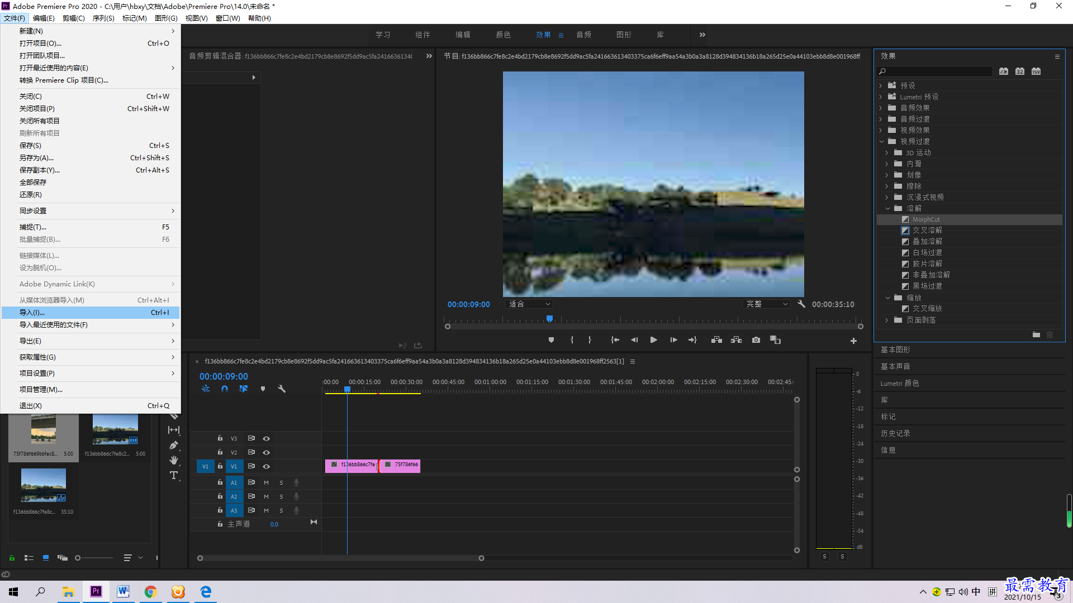
Task: Open the Button Editor plus icon
Action: pos(853,341)
